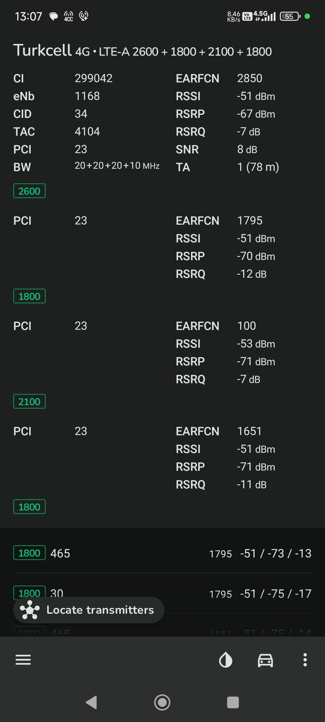Enable car drive mode icon
The height and width of the screenshot is (722, 325).
click(265, 660)
